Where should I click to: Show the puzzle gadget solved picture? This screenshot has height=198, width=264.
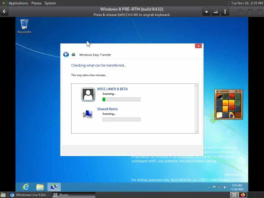pyautogui.click(x=236, y=91)
